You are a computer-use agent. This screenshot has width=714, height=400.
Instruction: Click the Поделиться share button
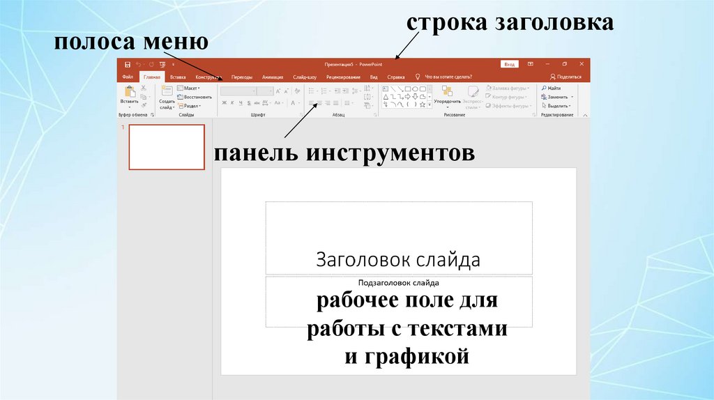565,77
